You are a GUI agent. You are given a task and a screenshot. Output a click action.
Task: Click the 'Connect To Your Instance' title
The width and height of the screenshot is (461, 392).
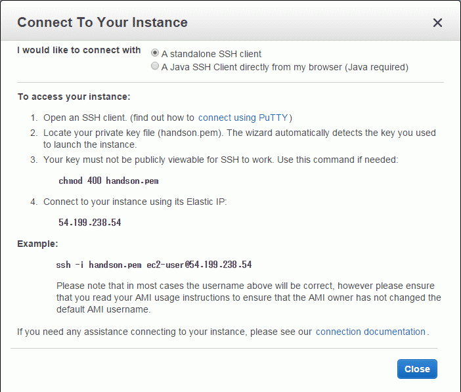(102, 22)
